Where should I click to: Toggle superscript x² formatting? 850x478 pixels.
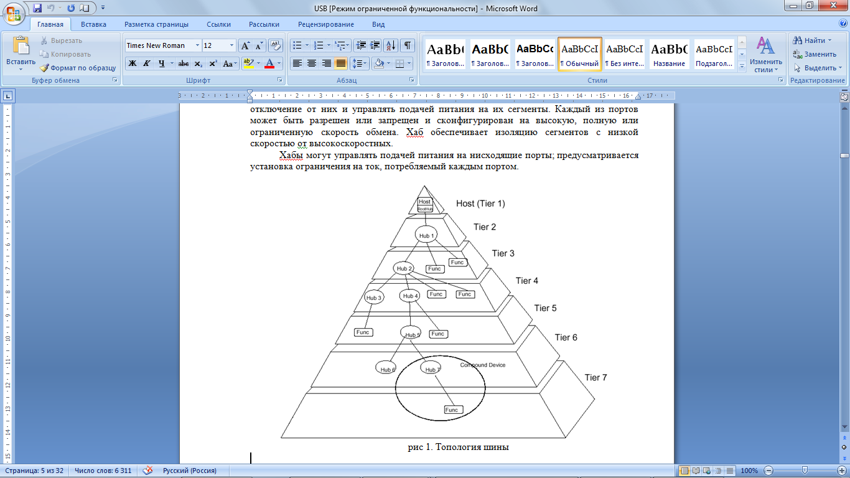[213, 63]
